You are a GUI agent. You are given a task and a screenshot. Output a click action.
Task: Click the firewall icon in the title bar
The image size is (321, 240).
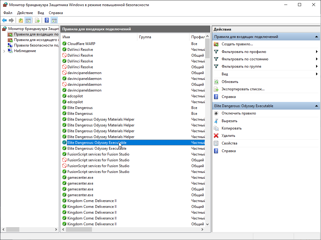tap(5, 5)
